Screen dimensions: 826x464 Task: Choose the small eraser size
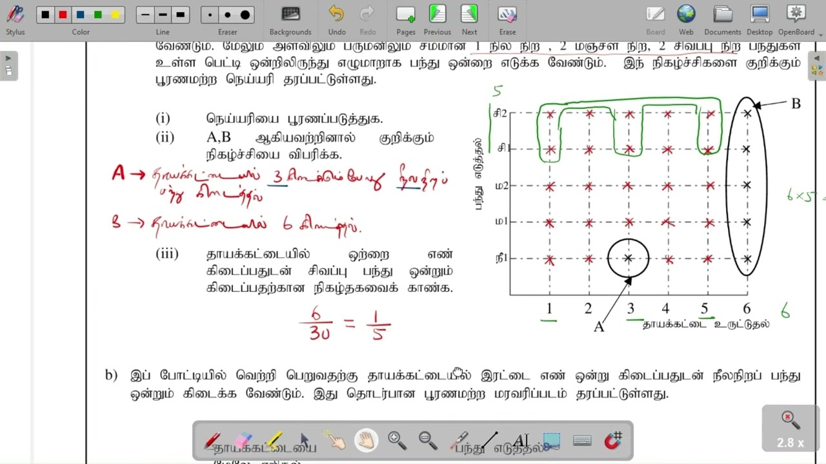210,15
